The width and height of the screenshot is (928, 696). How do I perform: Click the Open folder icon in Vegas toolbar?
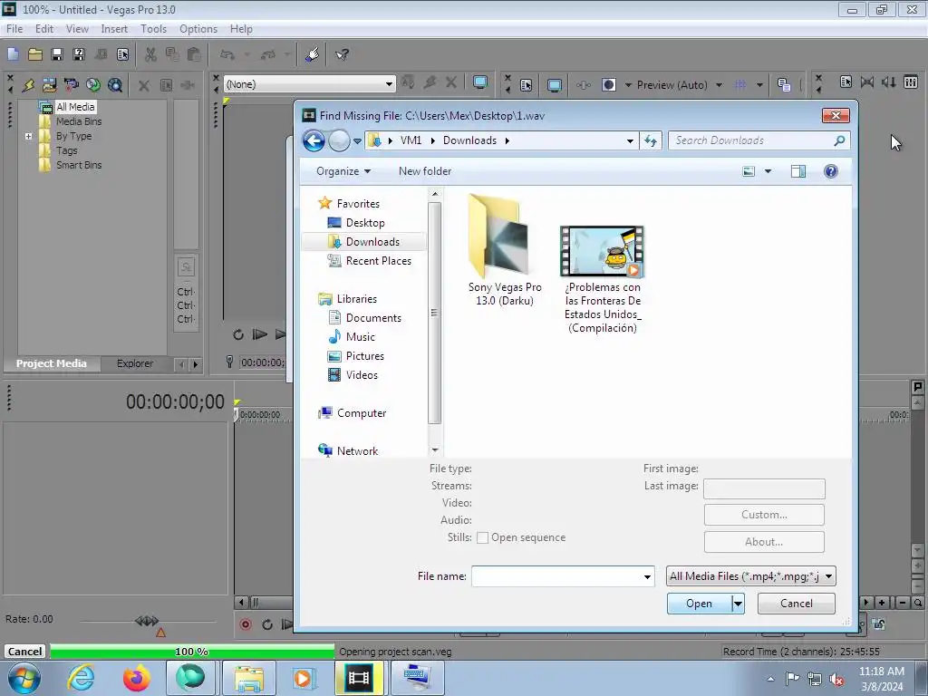(35, 55)
